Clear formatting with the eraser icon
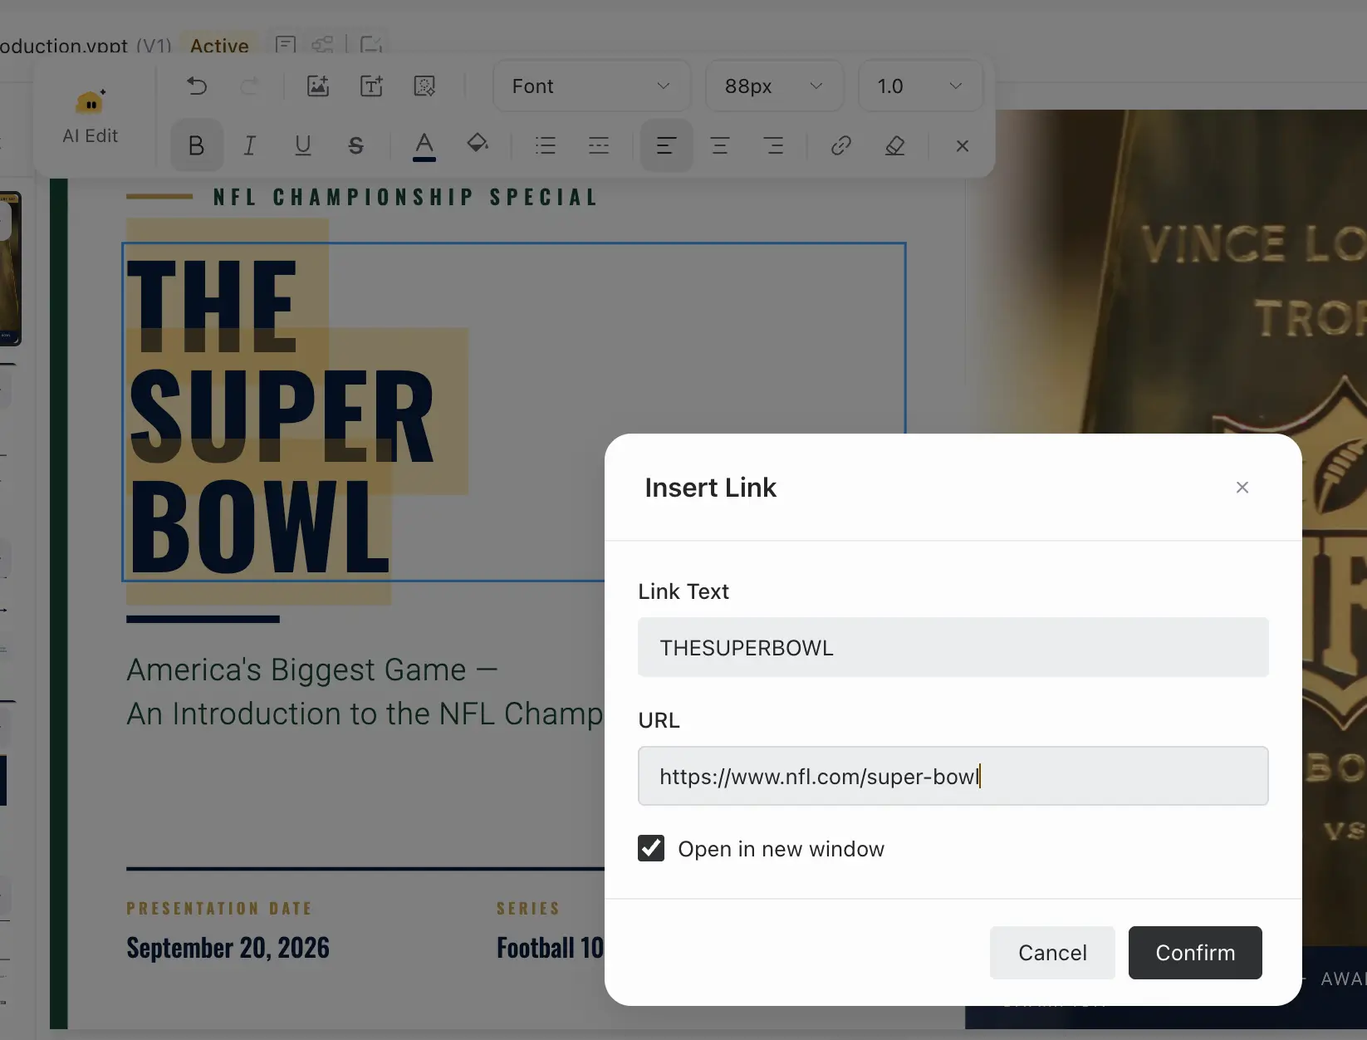 tap(894, 145)
